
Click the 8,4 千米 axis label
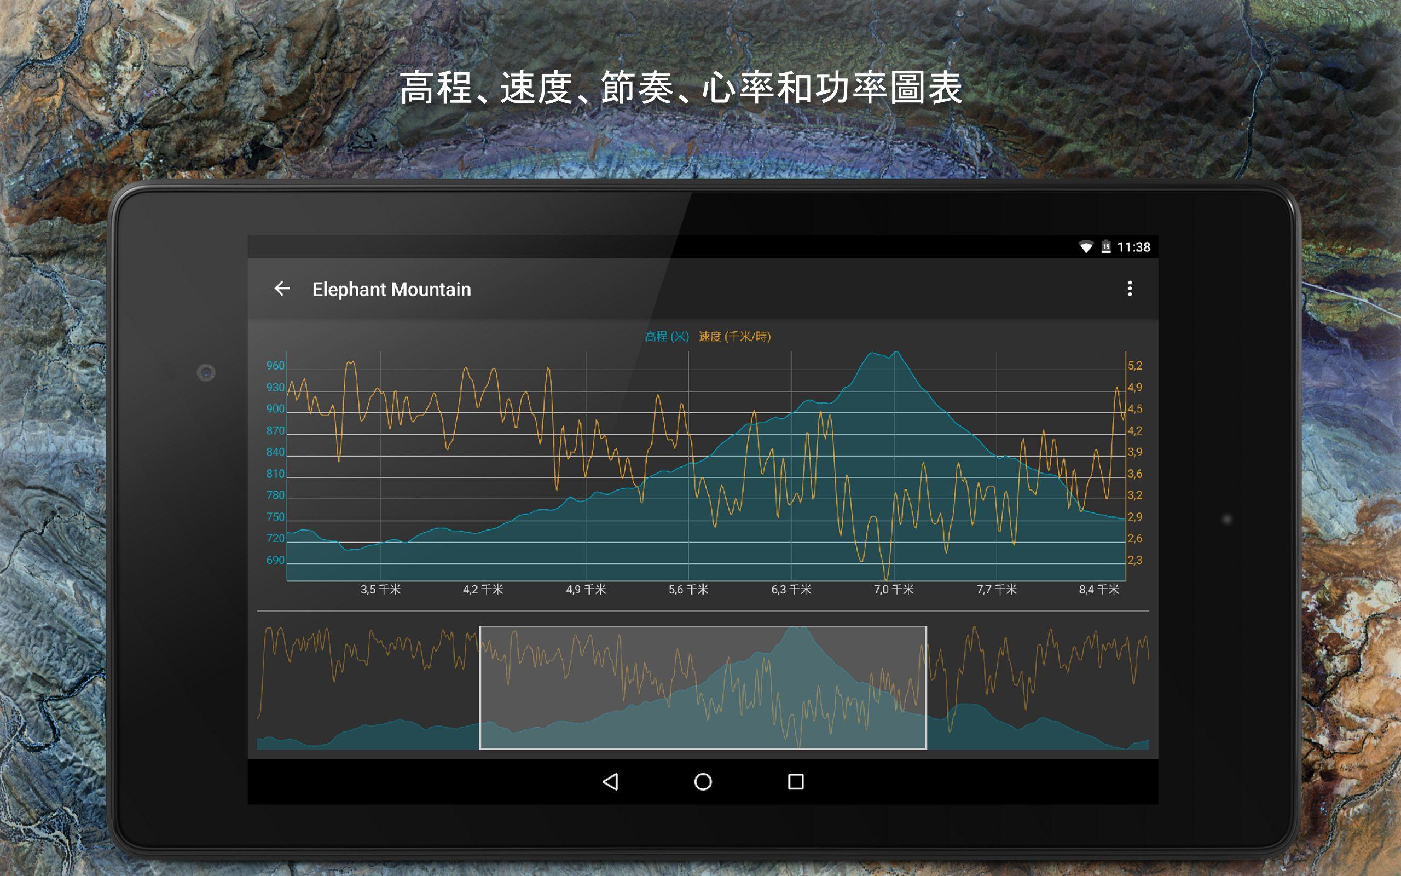(1099, 589)
